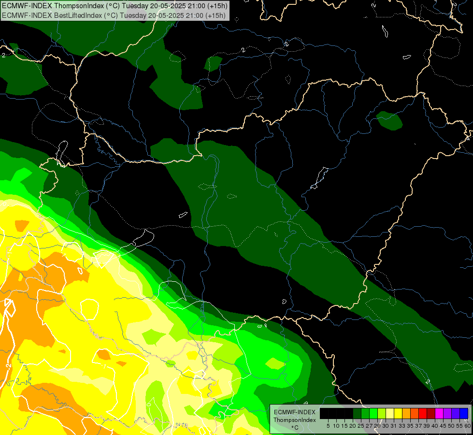Viewport: 473px width, 435px height.
Task: Select the medium green 25–27 legend swatch
Action: click(365, 413)
